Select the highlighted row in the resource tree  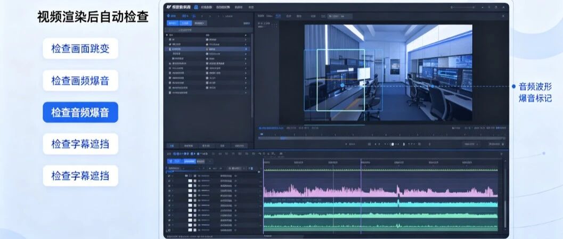point(207,49)
